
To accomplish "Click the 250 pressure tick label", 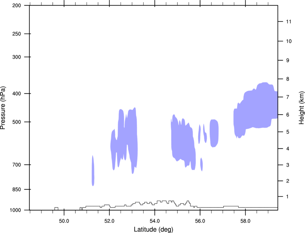I will pyautogui.click(x=17, y=34).
